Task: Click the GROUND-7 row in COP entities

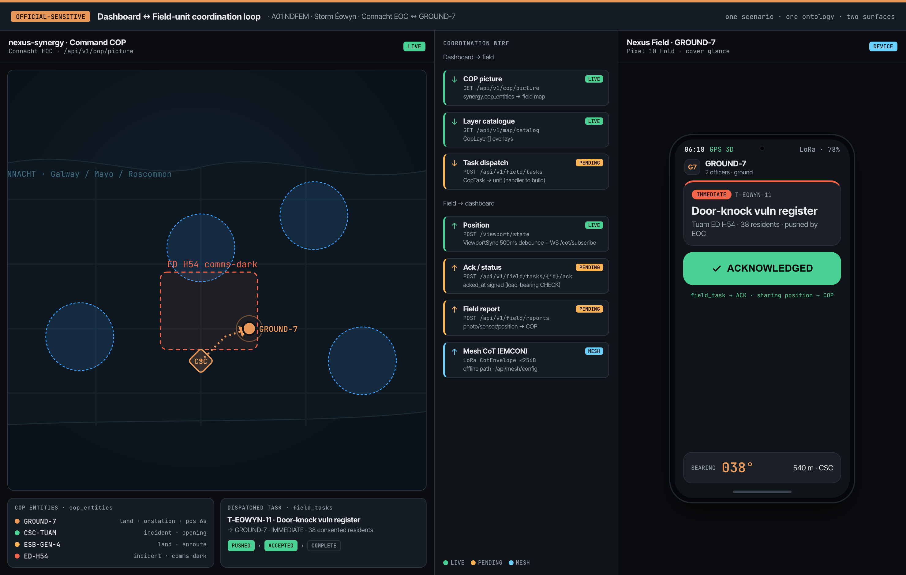Action: (110, 521)
